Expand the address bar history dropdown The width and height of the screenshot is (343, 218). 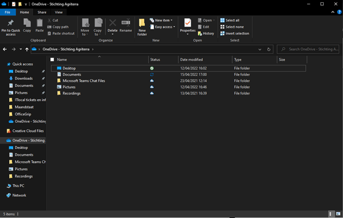[260, 50]
